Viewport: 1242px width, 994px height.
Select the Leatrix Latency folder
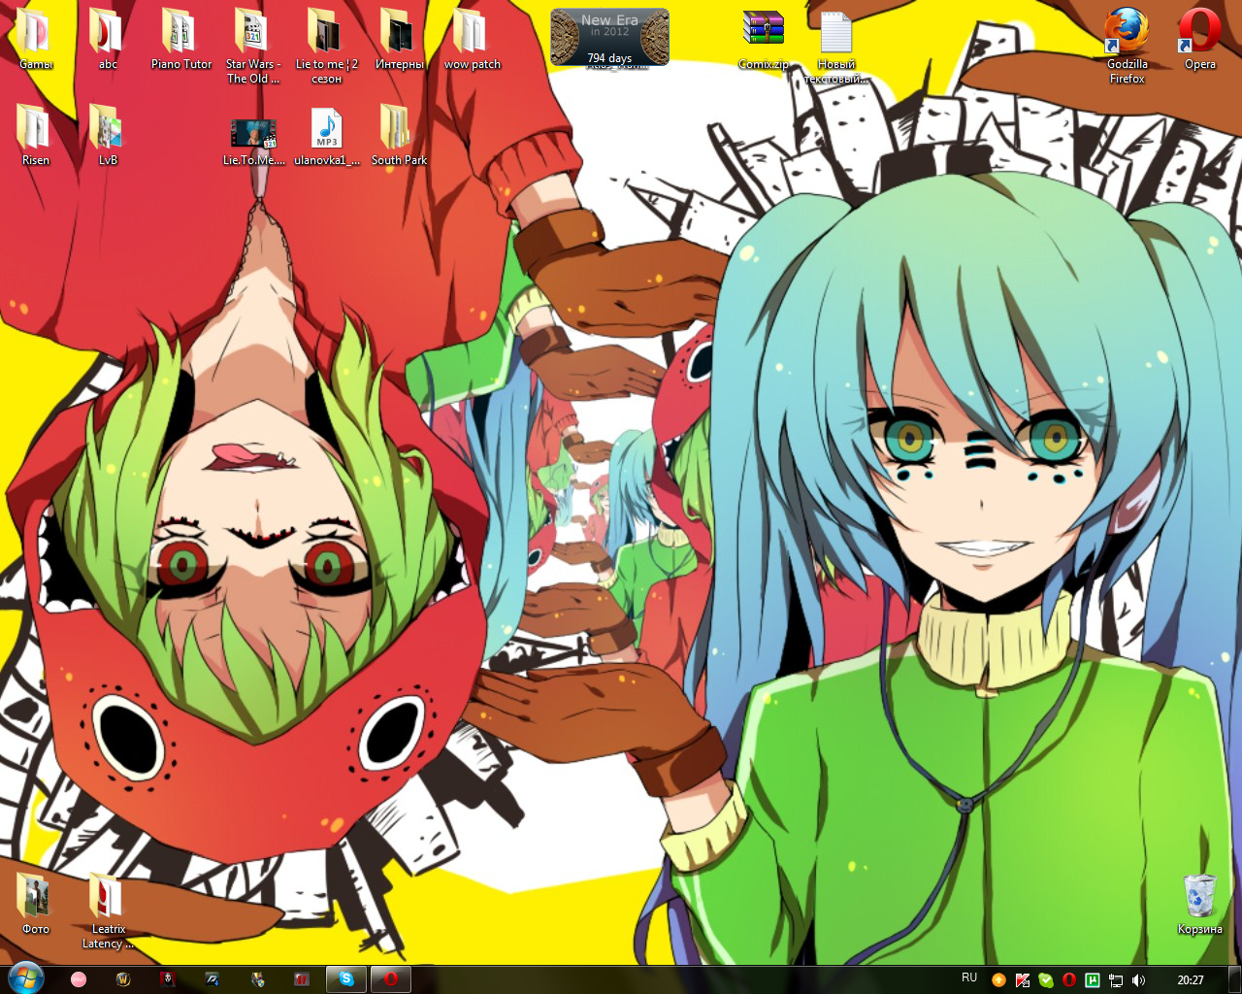(108, 898)
